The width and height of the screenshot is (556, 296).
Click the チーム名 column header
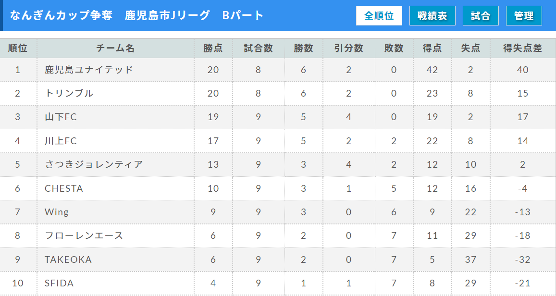[116, 48]
